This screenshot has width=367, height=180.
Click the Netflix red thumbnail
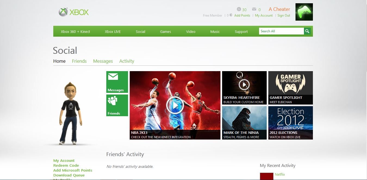coord(266,176)
